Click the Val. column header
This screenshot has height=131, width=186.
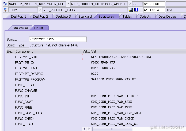[138, 51]
